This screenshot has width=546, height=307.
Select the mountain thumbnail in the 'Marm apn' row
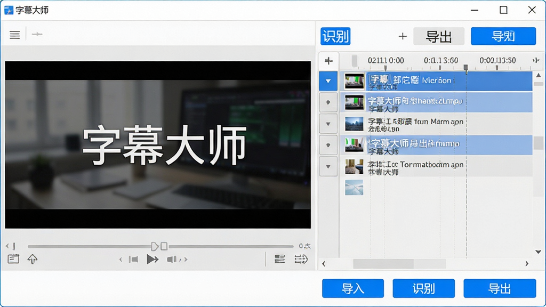(354, 124)
